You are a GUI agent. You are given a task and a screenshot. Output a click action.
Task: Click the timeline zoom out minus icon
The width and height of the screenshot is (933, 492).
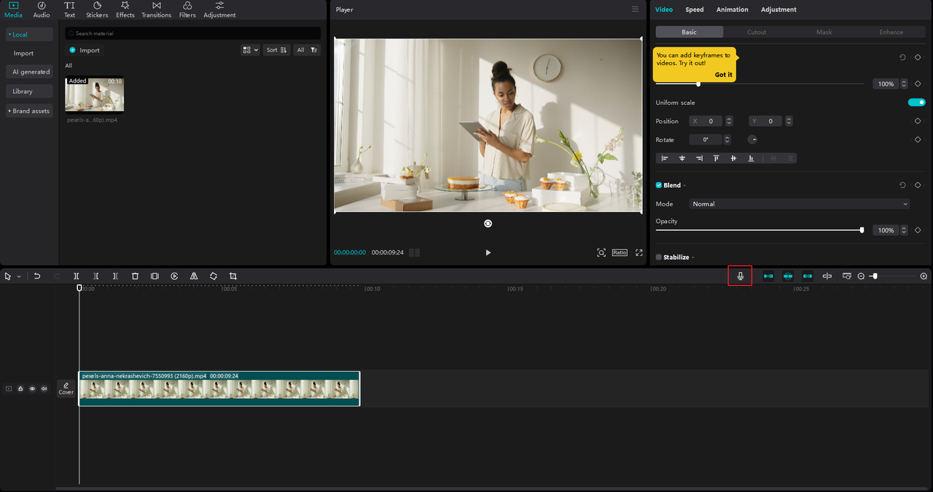pos(861,276)
